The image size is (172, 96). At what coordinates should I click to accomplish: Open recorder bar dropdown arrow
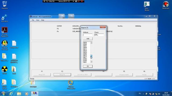pyautogui.click(x=73, y=1)
